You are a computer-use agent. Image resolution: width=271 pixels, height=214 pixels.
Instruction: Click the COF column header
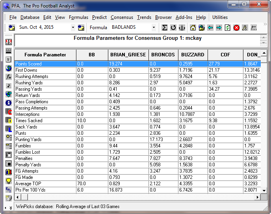coord(225,55)
